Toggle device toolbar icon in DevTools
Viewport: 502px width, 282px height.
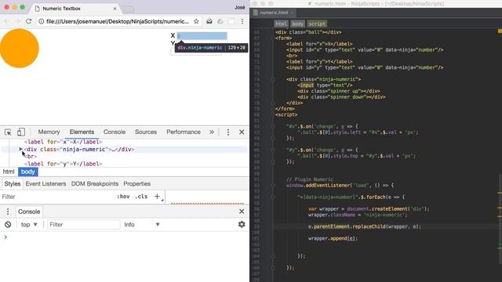point(21,132)
